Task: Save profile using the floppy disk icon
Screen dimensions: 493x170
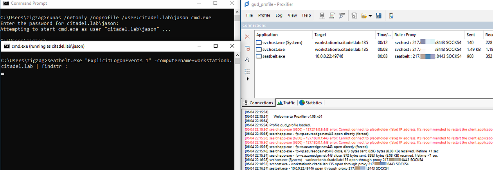Action: (x=378, y=16)
